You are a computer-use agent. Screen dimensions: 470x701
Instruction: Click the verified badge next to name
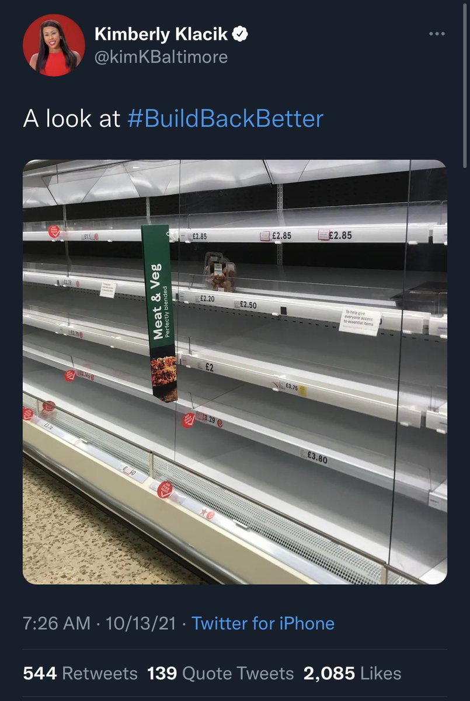(241, 34)
